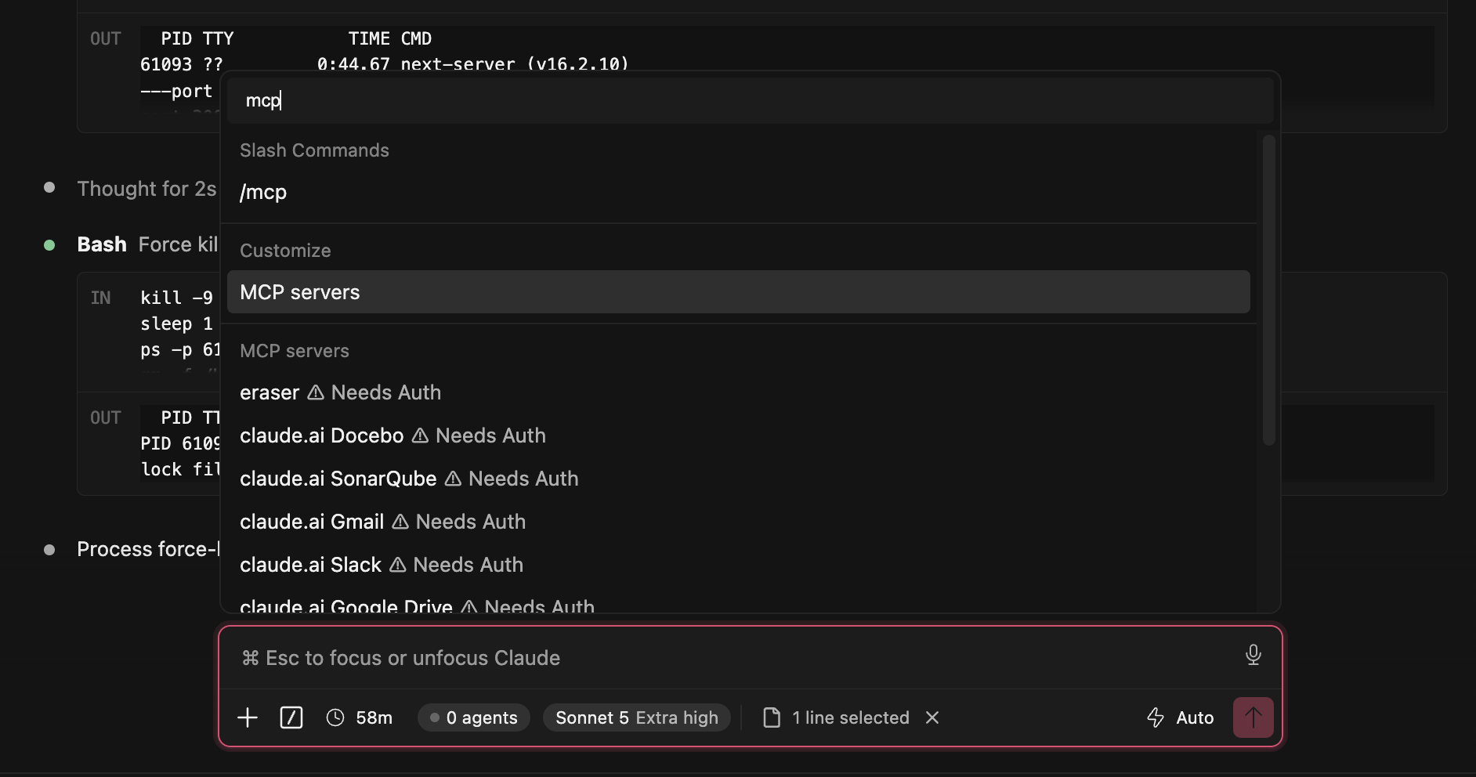Click the Thought for 2s entry
This screenshot has width=1476, height=777.
point(147,189)
